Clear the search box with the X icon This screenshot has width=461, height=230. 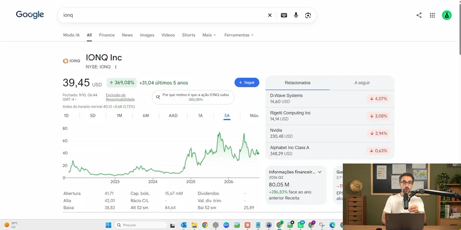[269, 15]
